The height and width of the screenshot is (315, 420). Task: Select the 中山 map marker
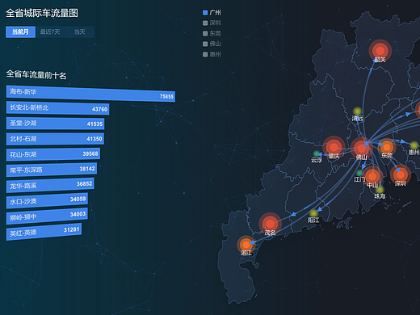point(372,177)
